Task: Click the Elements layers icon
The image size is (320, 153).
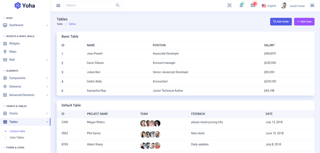Action: coord(5,86)
